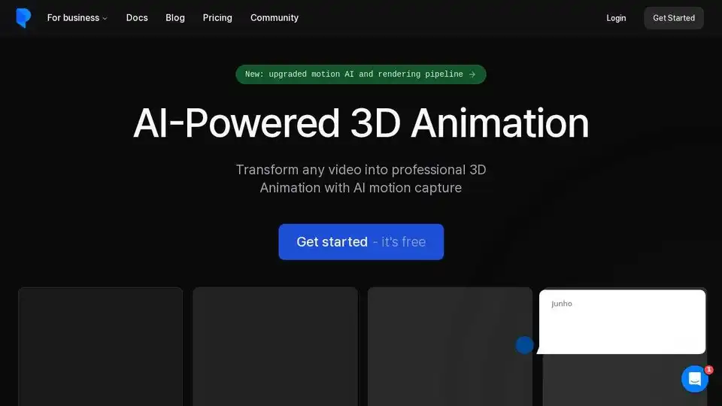The height and width of the screenshot is (406, 722).
Task: Click the 'AI-Powered 3D Animation' headline
Action: click(x=361, y=123)
